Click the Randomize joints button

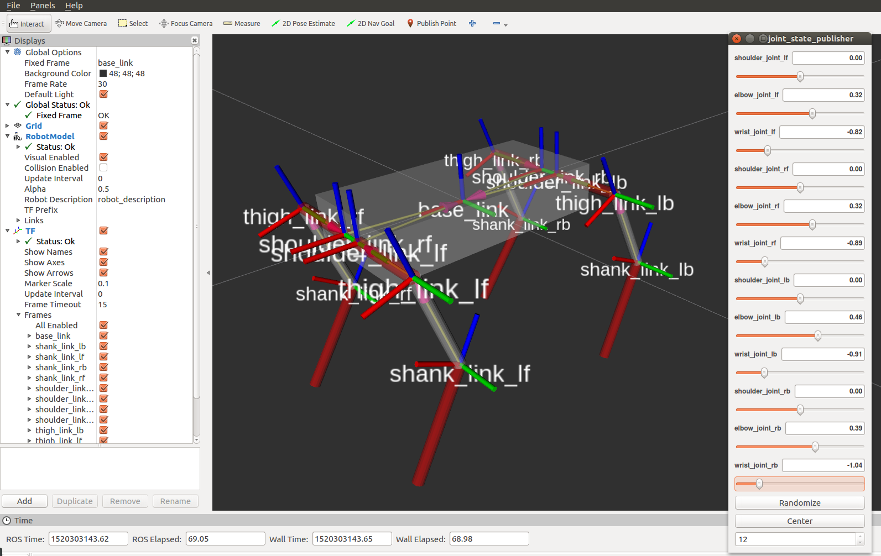pos(800,502)
